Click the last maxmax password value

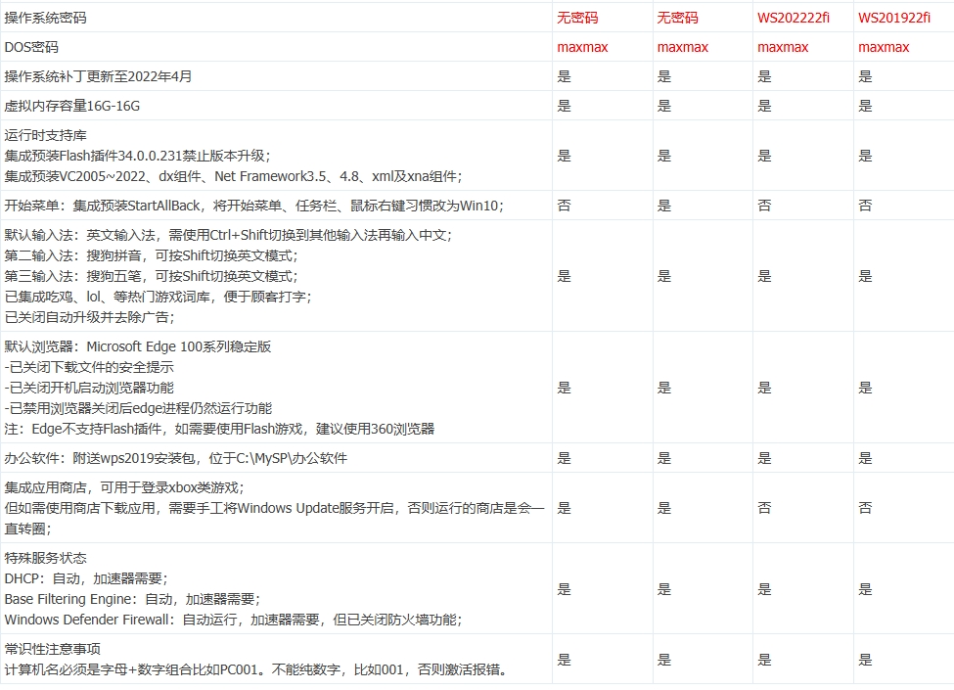(880, 46)
